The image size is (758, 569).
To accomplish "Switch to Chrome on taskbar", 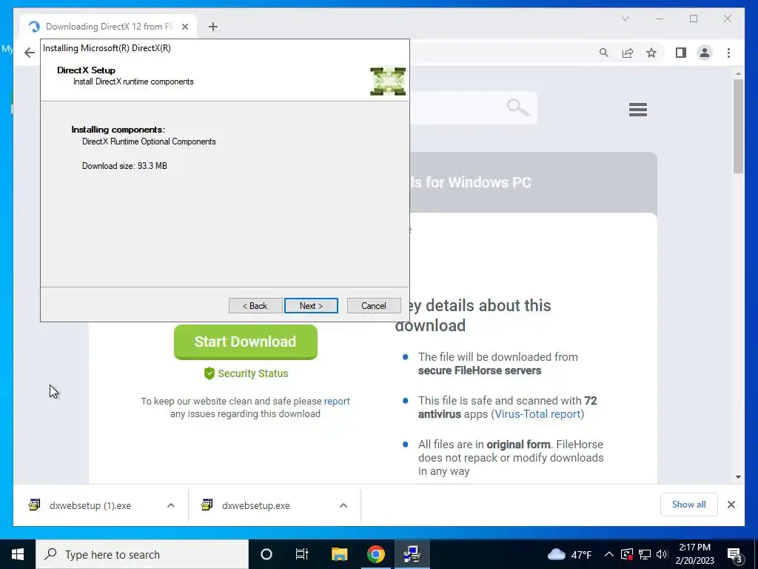I will tap(375, 554).
